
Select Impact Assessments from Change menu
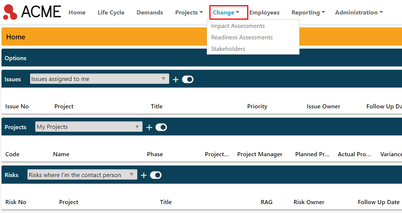tap(238, 26)
